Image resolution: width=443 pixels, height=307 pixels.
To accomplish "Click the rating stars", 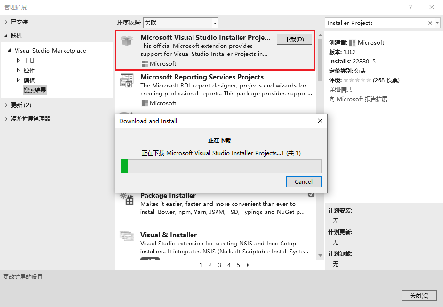I will [357, 80].
